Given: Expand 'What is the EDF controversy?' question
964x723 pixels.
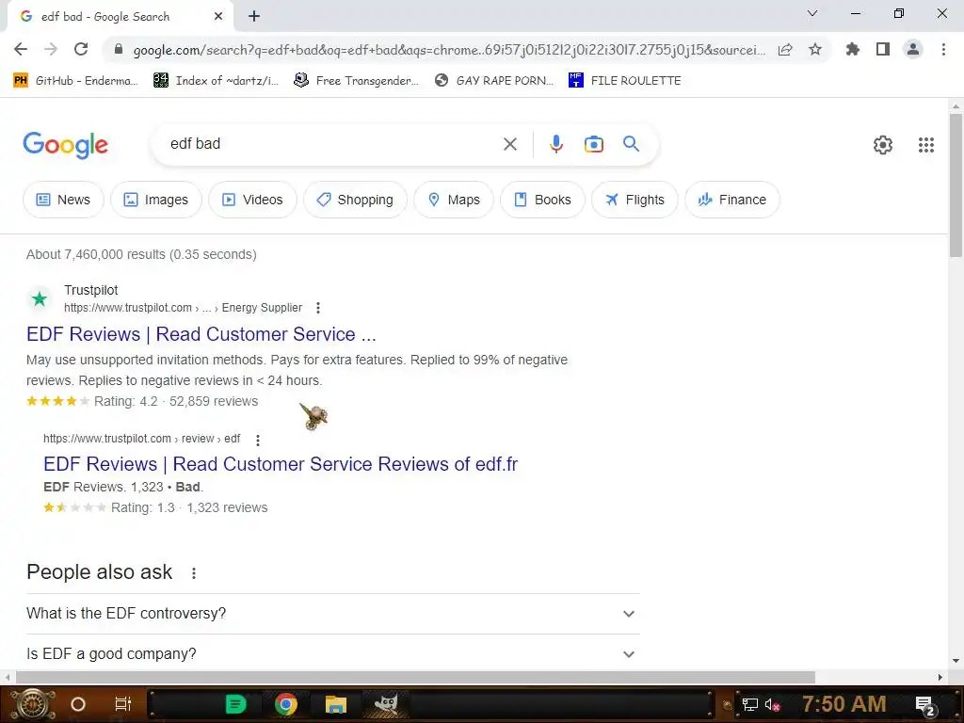Looking at the screenshot, I should [332, 614].
